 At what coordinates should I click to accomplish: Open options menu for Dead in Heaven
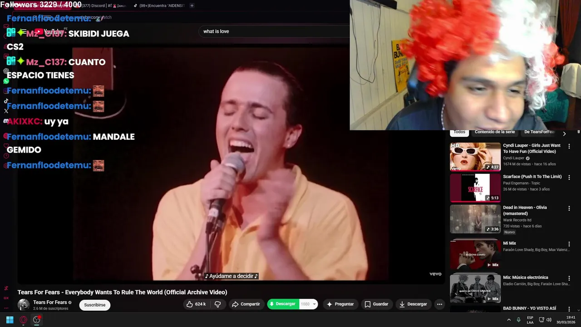click(x=569, y=208)
